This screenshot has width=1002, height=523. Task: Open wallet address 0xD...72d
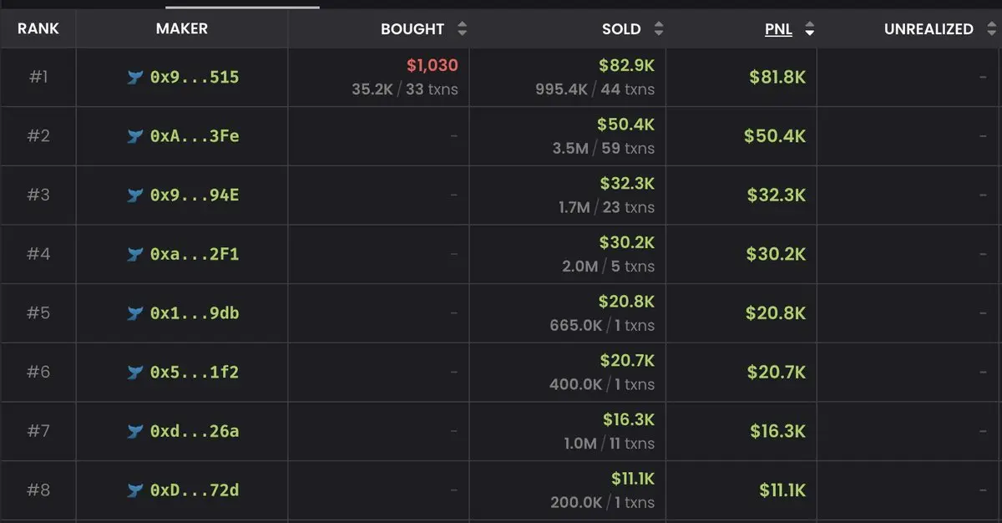[195, 490]
